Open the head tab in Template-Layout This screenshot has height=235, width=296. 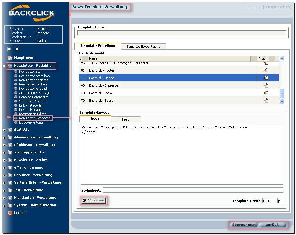(126, 119)
